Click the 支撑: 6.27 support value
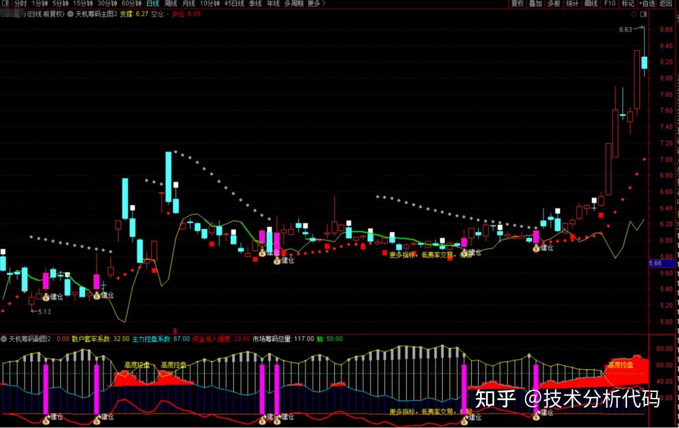Image resolution: width=679 pixels, height=428 pixels. point(134,14)
